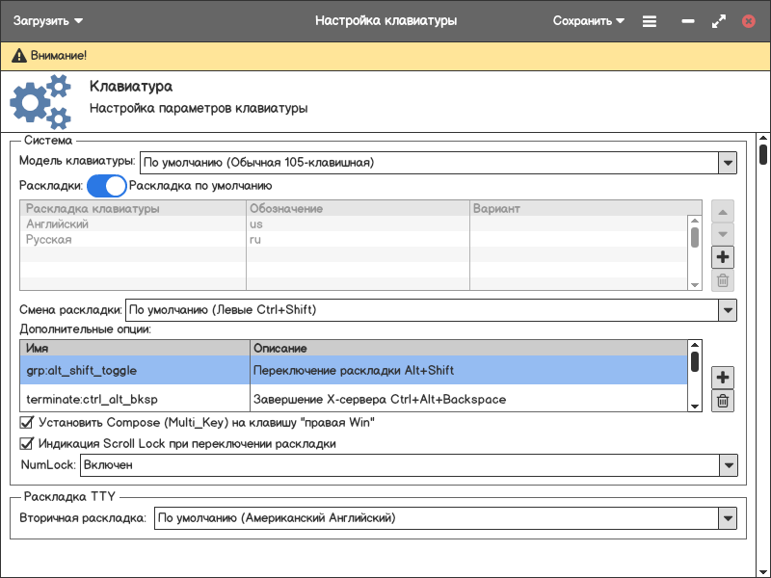Toggle the default layout switch
Viewport: 771px width, 578px height.
pyautogui.click(x=107, y=186)
